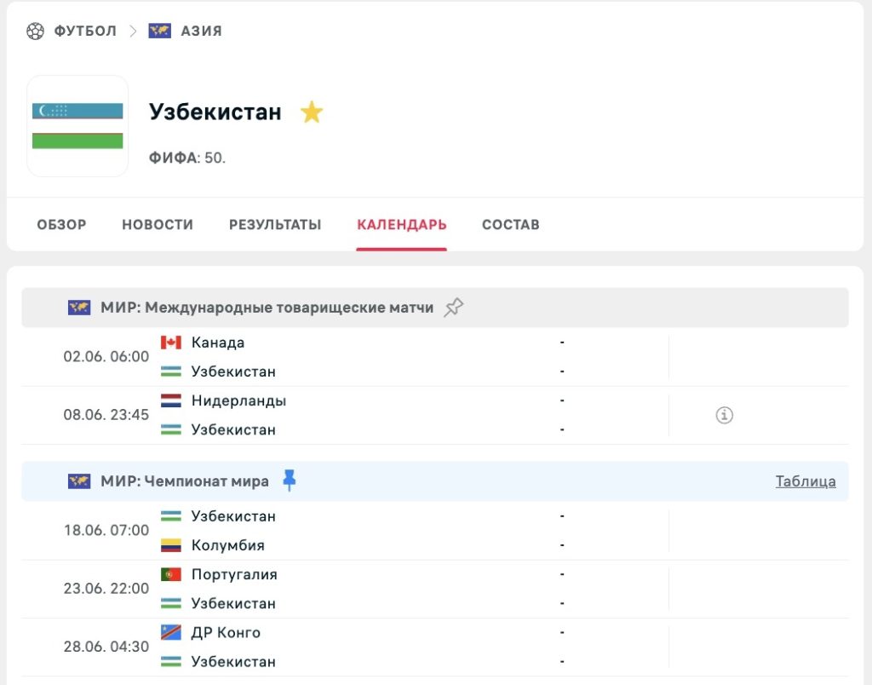Viewport: 872px width, 685px height.
Task: Click the Canada flag icon
Action: pyautogui.click(x=170, y=342)
